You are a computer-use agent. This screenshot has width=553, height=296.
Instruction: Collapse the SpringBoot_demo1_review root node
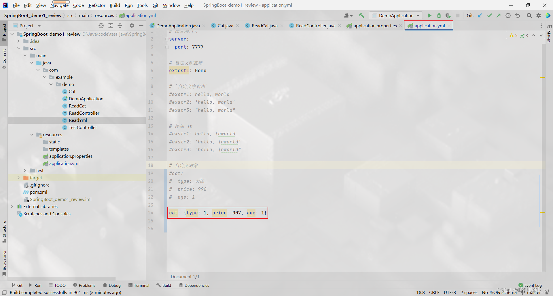point(12,34)
